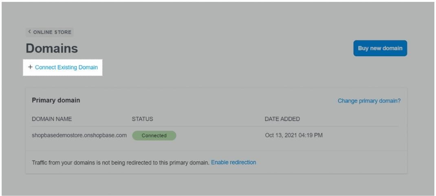436x196 pixels.
Task: Go back via the ONLINE STORE label
Action: (52, 32)
